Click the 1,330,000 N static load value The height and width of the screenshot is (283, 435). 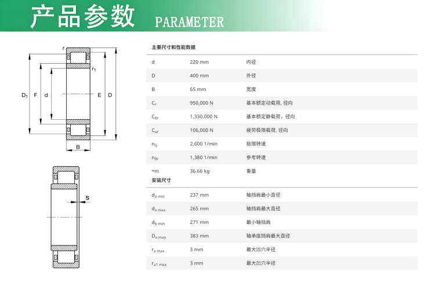pyautogui.click(x=203, y=116)
